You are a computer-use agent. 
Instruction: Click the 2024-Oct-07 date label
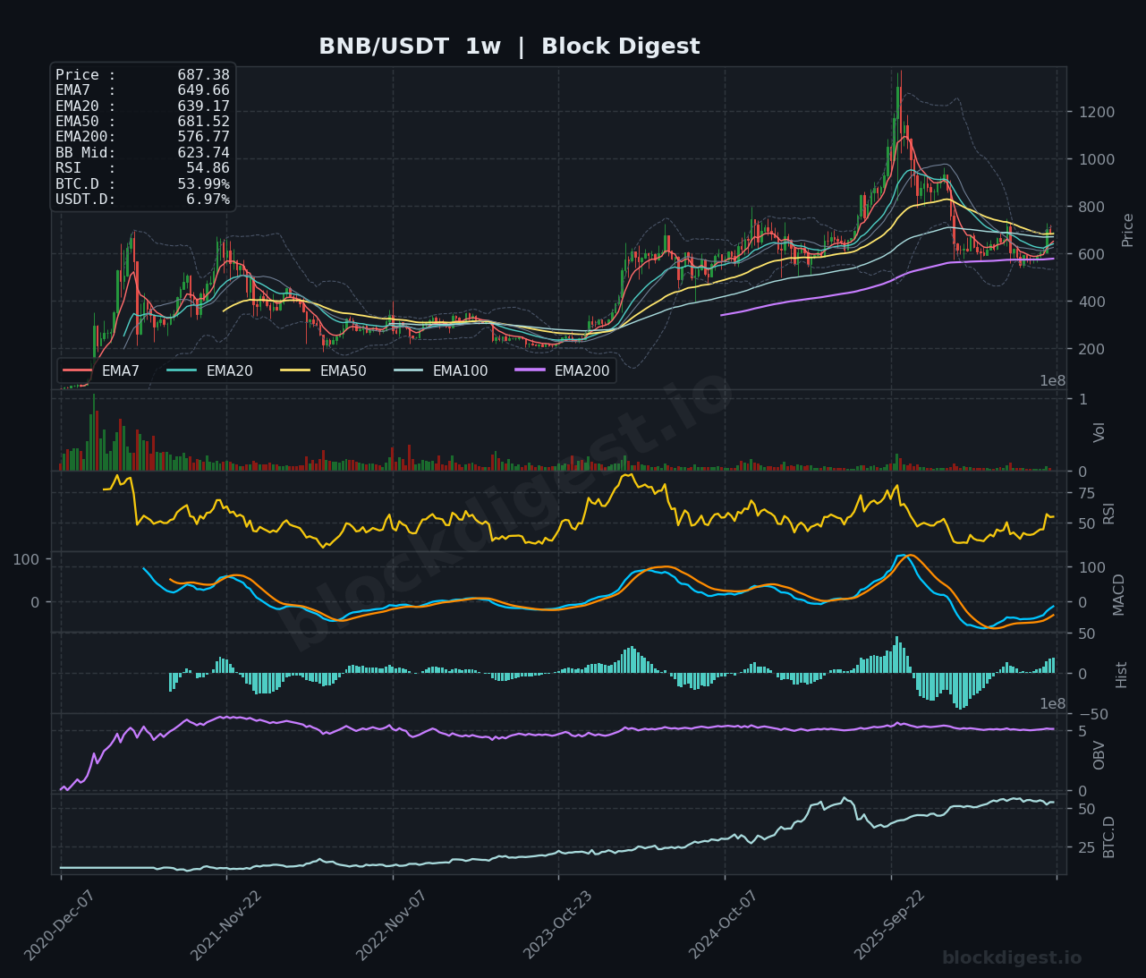click(721, 925)
